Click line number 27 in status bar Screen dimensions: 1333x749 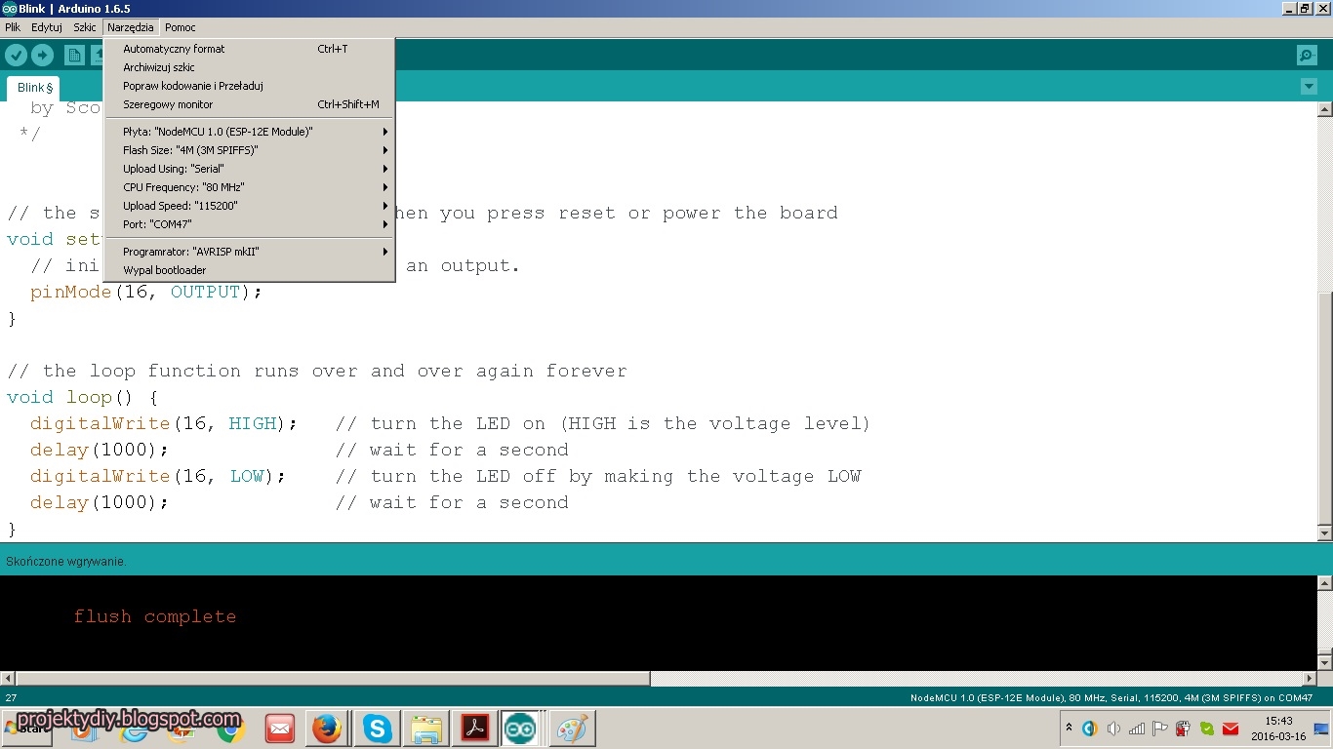click(11, 698)
